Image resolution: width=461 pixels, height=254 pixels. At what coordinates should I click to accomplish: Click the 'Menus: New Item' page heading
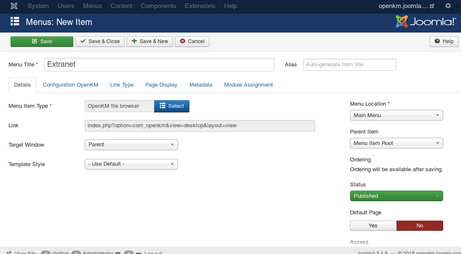click(x=59, y=22)
